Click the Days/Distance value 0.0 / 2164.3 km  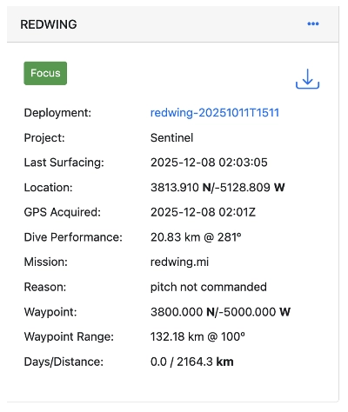tap(192, 362)
